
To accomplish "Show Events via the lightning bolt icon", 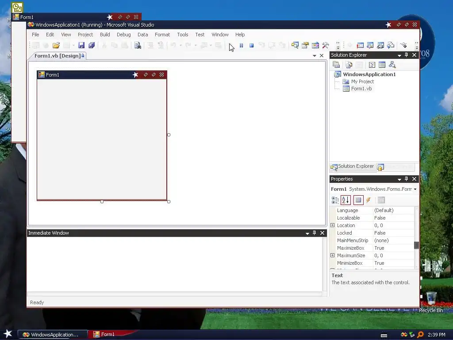I will point(369,200).
